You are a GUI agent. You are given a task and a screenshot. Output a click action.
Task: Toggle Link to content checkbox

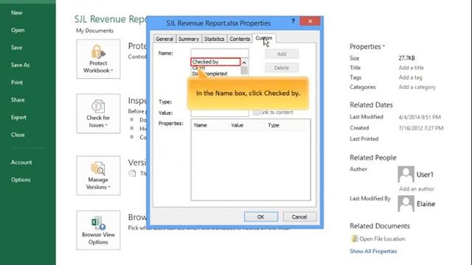pyautogui.click(x=256, y=113)
